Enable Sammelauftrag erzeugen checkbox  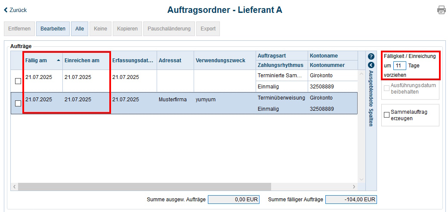386,115
